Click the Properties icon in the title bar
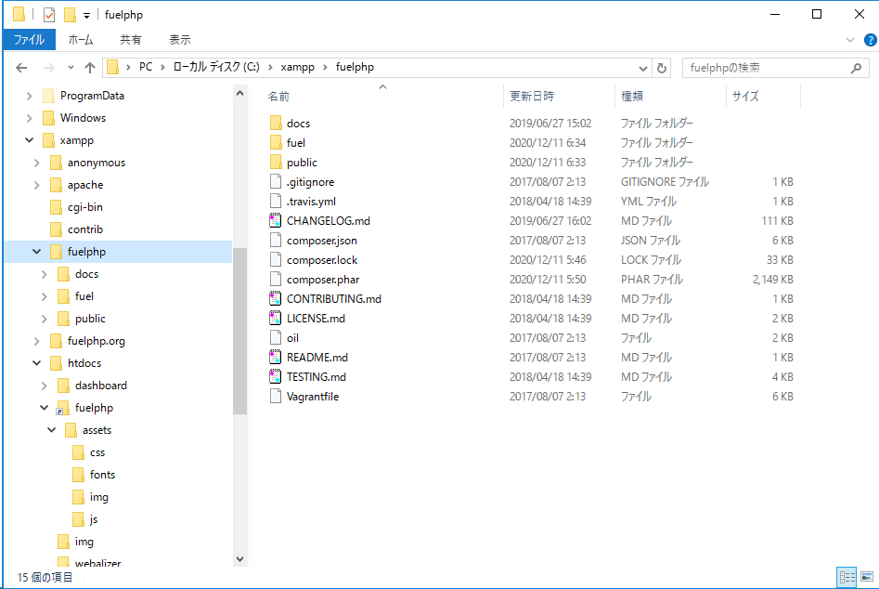The image size is (879, 589). coord(49,15)
